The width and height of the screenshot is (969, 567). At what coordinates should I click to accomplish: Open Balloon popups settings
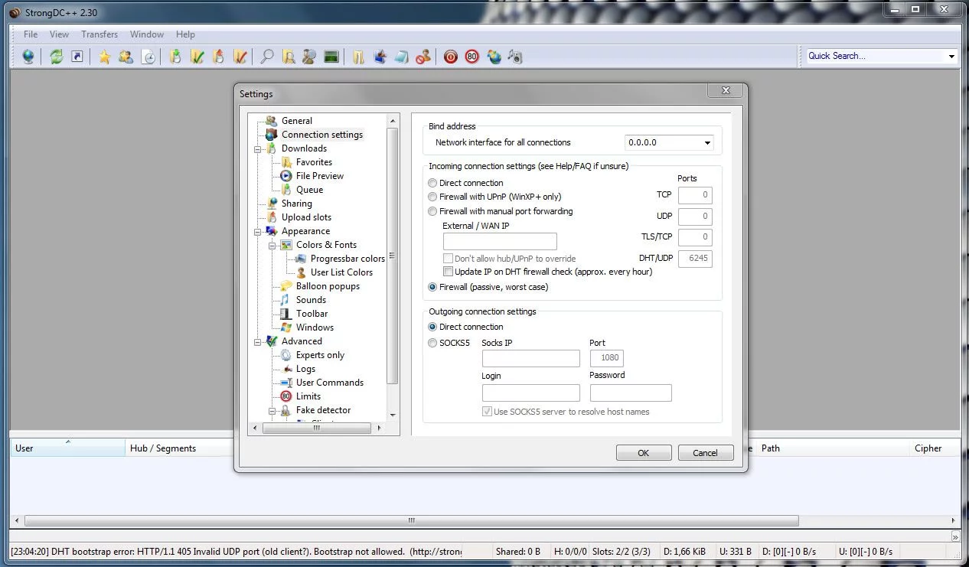tap(328, 286)
